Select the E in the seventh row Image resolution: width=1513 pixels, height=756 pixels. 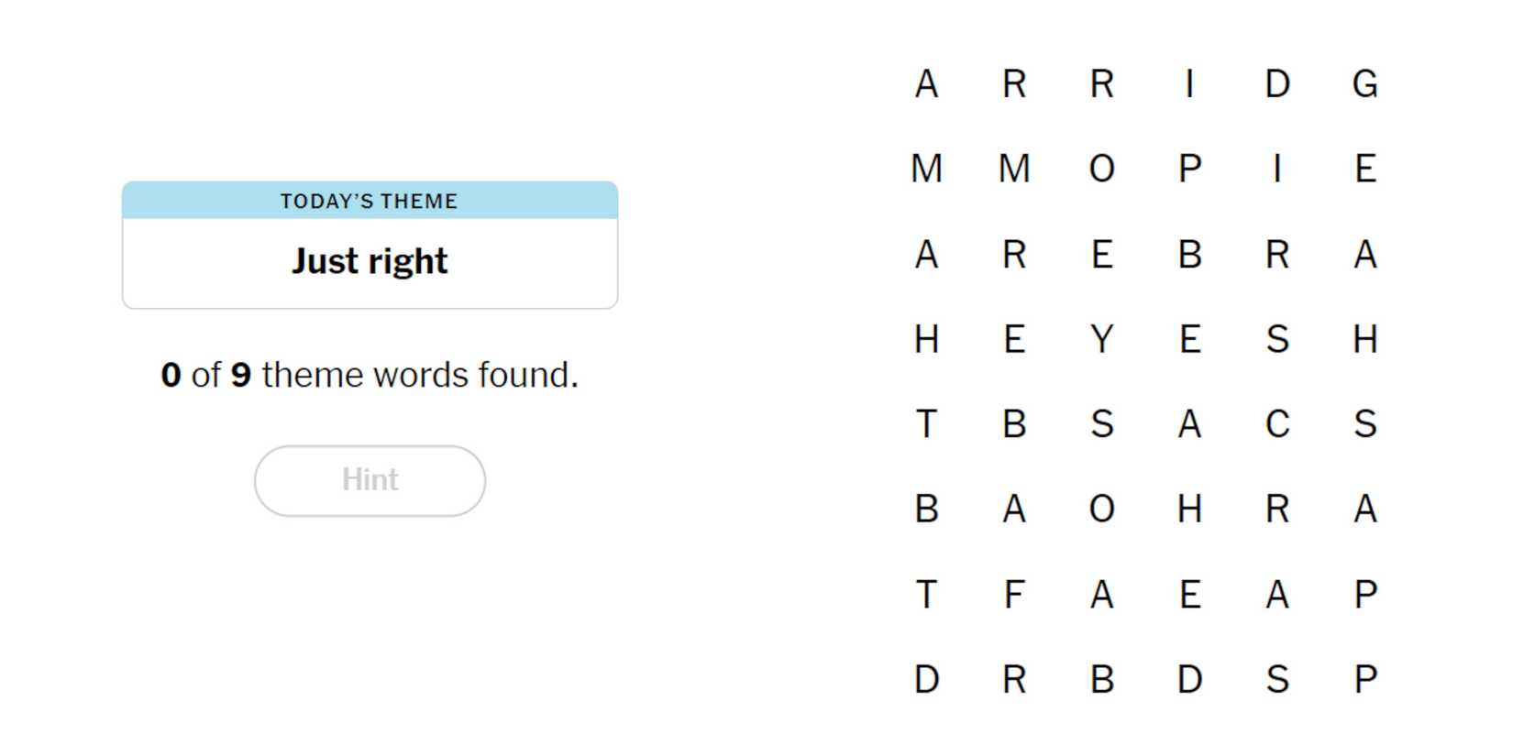coord(1189,594)
